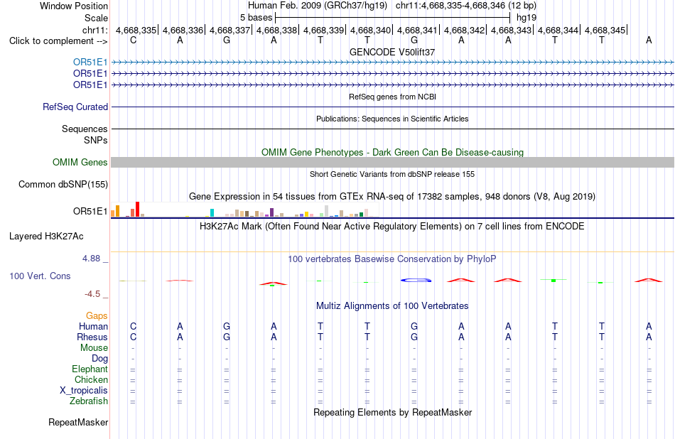This screenshot has height=439, width=675.
Task: Click the chr11: ruler label
Action: point(94,30)
